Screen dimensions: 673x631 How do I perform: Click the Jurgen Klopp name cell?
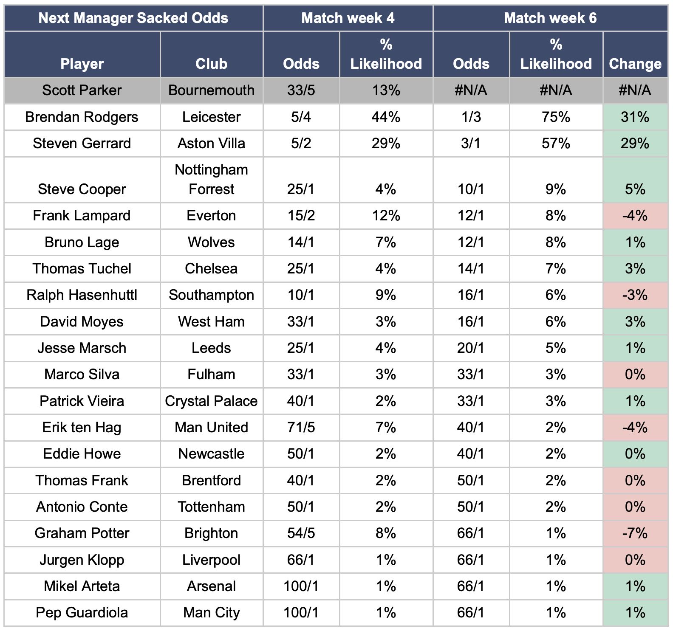click(82, 560)
